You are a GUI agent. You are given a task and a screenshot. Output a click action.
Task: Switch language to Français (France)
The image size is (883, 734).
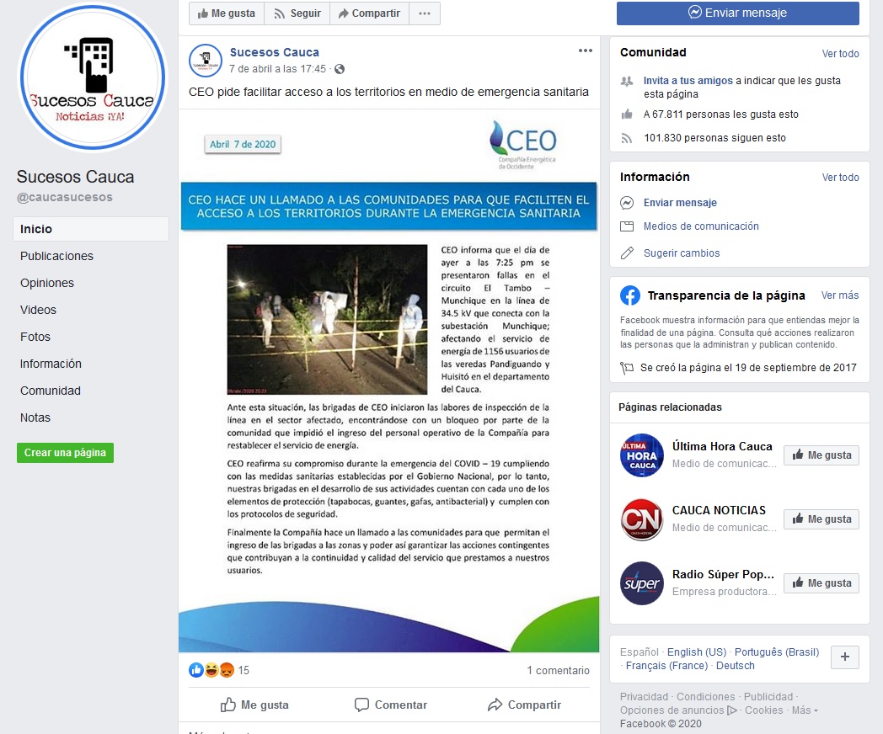[x=666, y=665]
